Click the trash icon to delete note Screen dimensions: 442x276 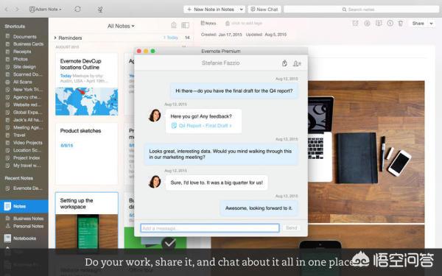(x=401, y=24)
